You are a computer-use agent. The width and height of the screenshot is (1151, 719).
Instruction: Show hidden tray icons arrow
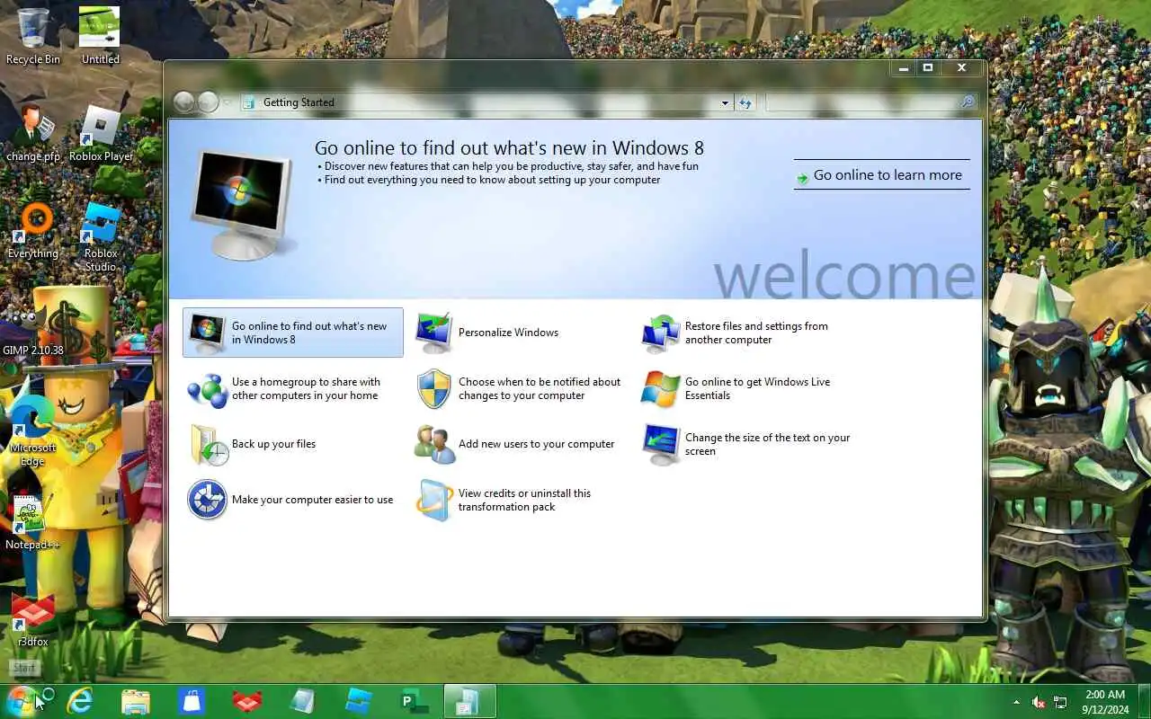1017,702
